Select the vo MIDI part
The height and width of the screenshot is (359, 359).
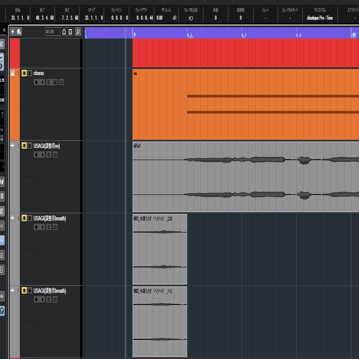click(x=246, y=105)
